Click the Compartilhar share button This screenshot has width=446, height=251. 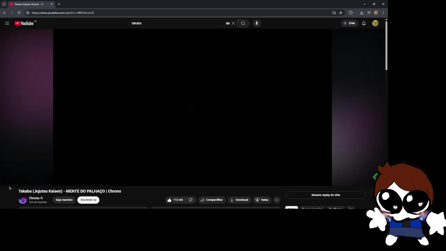pyautogui.click(x=212, y=200)
